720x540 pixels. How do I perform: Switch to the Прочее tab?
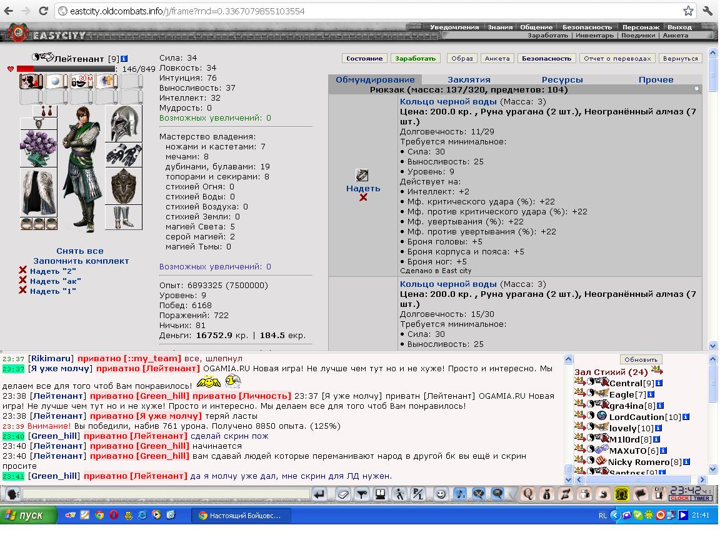tap(656, 79)
